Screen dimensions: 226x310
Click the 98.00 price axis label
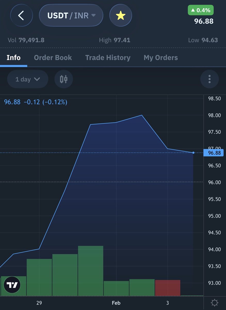click(x=214, y=115)
